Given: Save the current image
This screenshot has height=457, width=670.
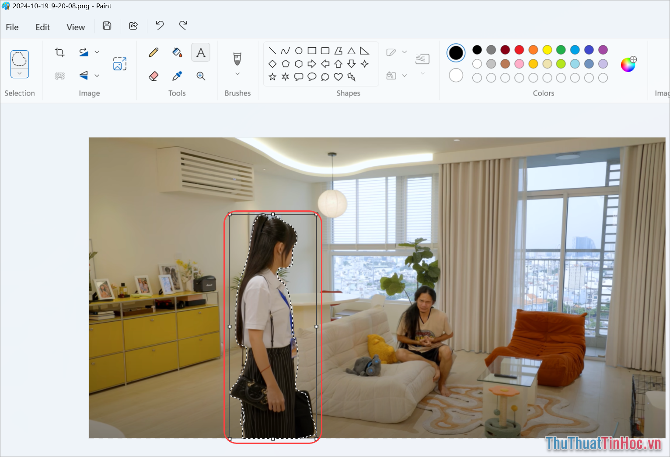Looking at the screenshot, I should [107, 26].
